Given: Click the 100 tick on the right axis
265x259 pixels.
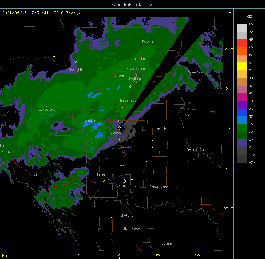Looking at the screenshot, I should click(x=226, y=49).
